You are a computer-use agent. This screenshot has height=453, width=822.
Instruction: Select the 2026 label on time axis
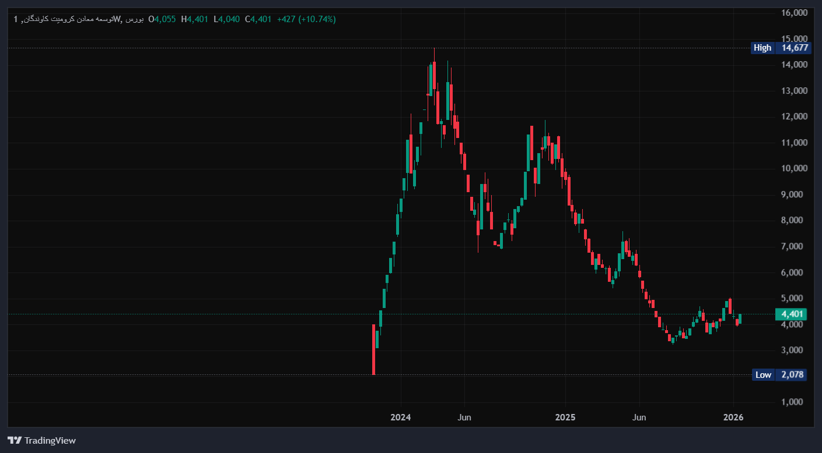click(x=733, y=417)
